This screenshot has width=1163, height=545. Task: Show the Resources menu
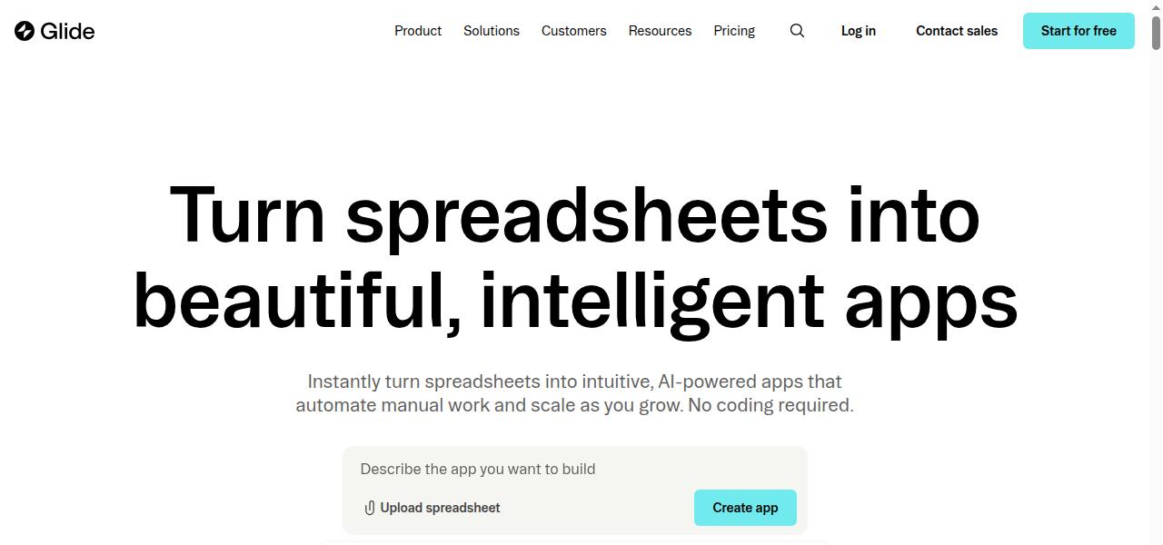(661, 31)
